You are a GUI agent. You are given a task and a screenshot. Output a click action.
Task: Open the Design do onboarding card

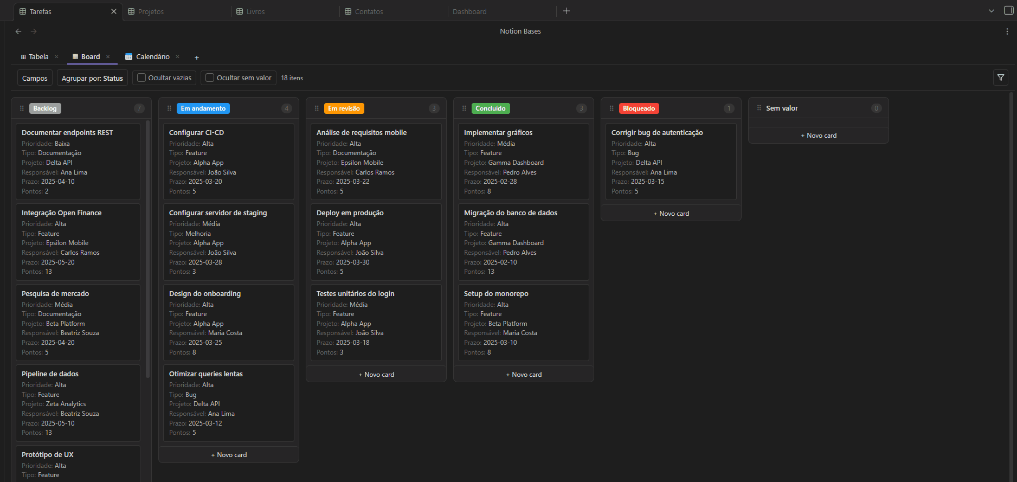pyautogui.click(x=229, y=323)
